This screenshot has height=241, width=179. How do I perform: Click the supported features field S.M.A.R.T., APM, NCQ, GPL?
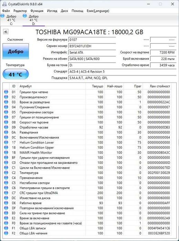122,78
